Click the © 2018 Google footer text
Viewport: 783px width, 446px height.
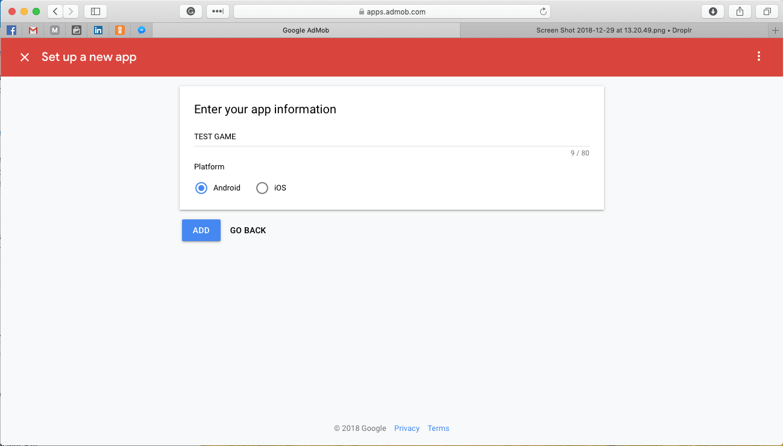click(x=360, y=429)
